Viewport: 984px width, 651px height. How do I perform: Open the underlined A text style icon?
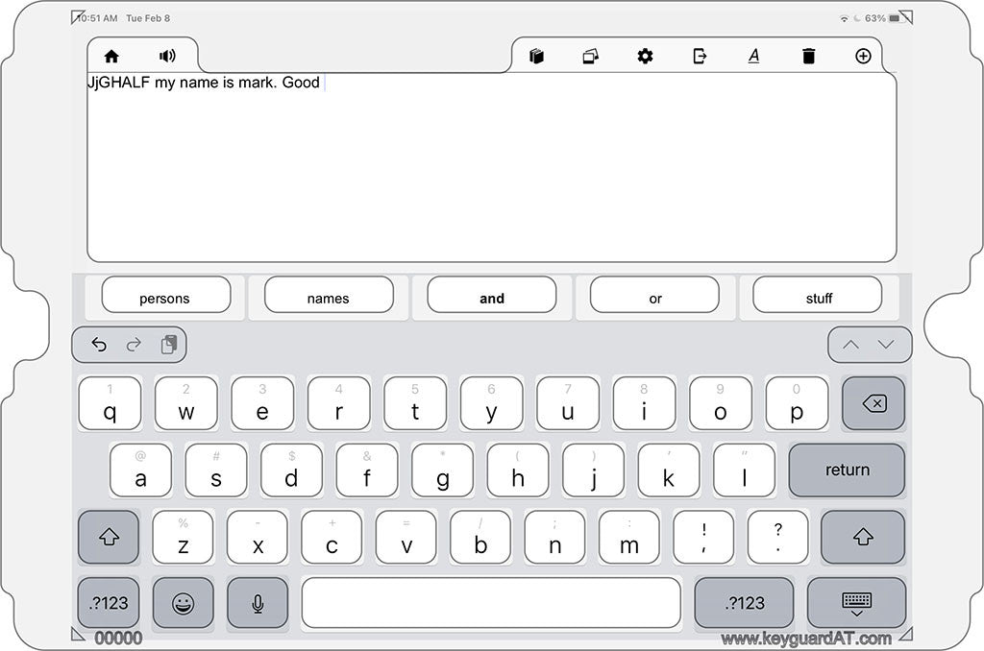click(753, 57)
